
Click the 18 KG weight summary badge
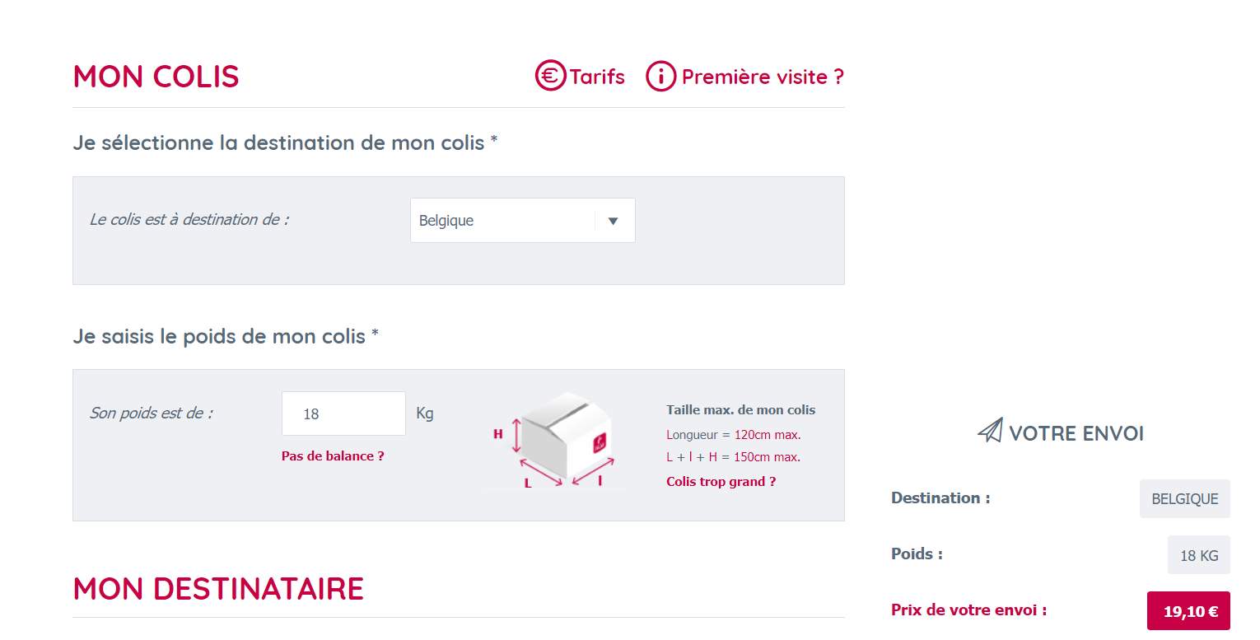tap(1198, 555)
